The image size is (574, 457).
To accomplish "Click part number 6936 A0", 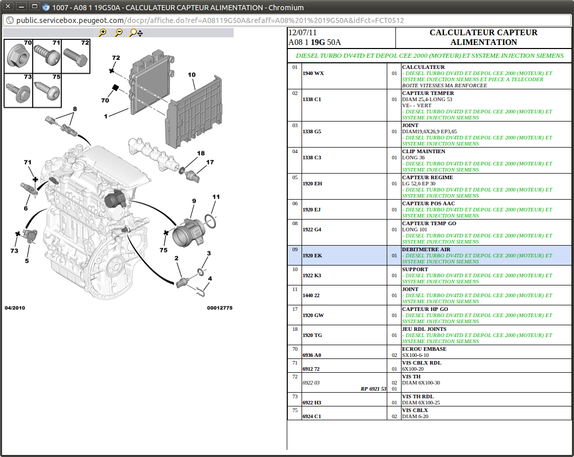I will point(312,355).
